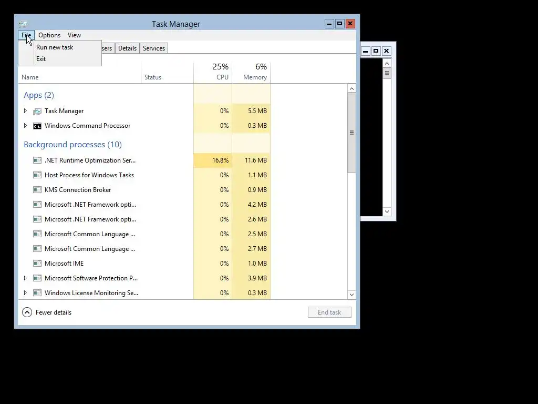Screen dimensions: 538x404
Task: Click the process list scroll up arrow
Action: click(351, 88)
